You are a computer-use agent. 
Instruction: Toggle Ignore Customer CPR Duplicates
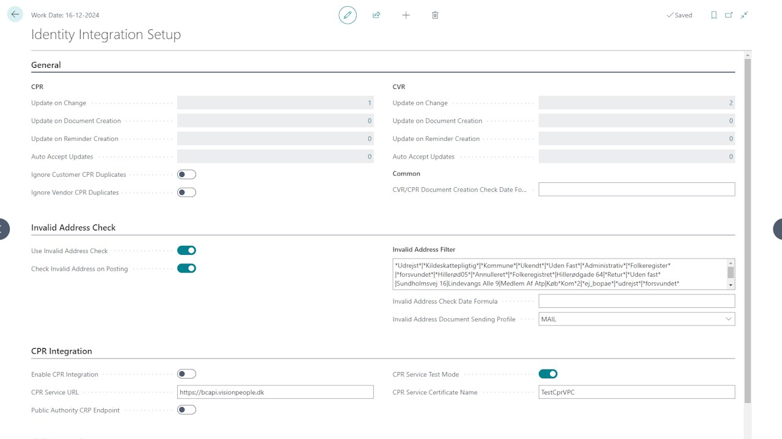click(x=186, y=174)
